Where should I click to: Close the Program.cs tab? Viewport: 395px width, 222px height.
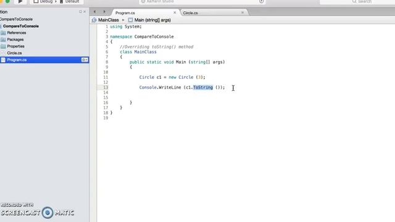[x=175, y=12]
